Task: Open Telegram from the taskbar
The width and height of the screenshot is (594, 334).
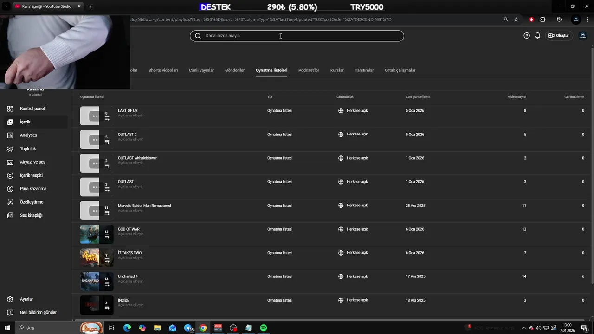Action: coord(187,328)
